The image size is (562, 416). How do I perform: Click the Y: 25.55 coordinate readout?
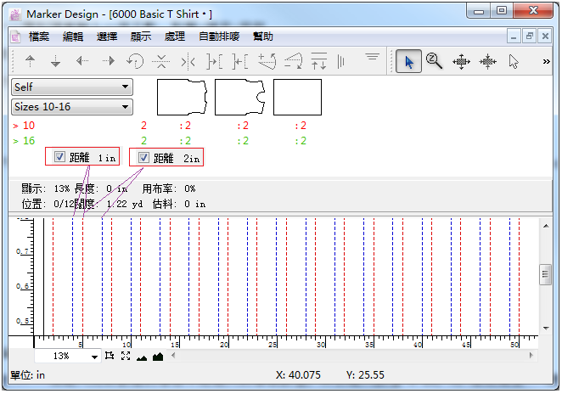click(x=365, y=375)
